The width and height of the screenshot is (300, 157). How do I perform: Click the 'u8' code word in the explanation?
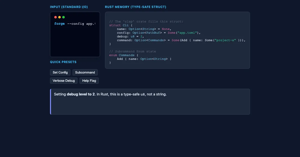click(142, 94)
